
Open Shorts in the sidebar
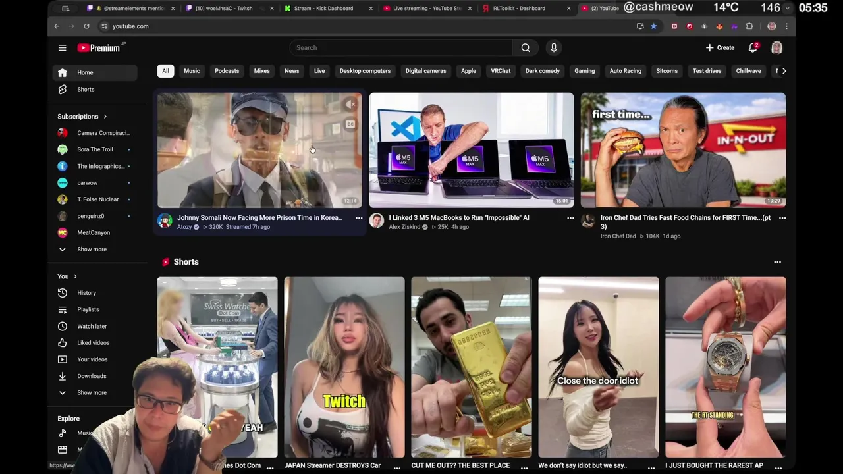pos(95,89)
